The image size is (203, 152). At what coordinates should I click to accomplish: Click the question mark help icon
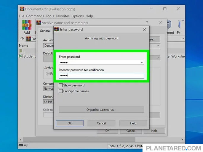tap(147, 23)
